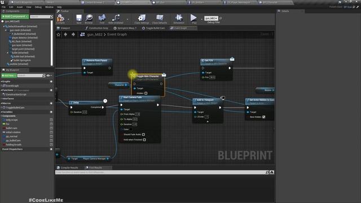The image size is (361, 203).
Task: Switch to the Compiler Results tab
Action: pos(68,168)
